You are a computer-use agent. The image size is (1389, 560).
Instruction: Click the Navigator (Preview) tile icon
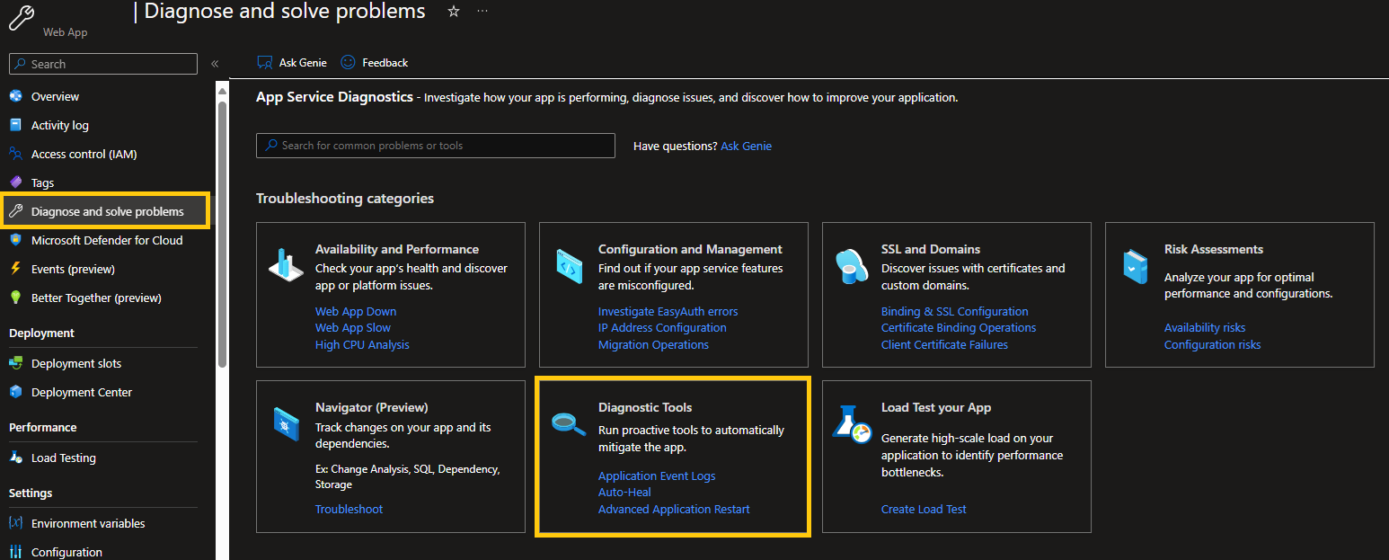285,424
